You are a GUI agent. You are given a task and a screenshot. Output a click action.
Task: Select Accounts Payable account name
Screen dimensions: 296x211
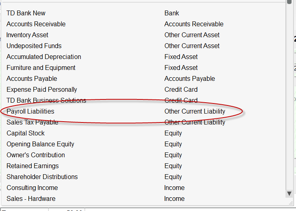(32, 79)
